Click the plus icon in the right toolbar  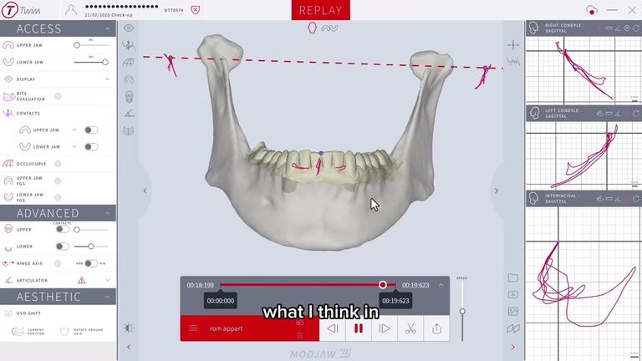click(513, 44)
